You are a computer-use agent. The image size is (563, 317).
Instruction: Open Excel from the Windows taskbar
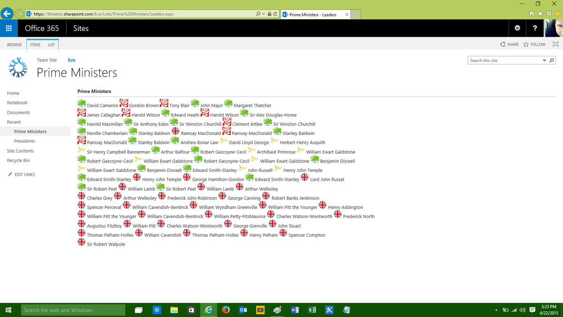click(312, 310)
